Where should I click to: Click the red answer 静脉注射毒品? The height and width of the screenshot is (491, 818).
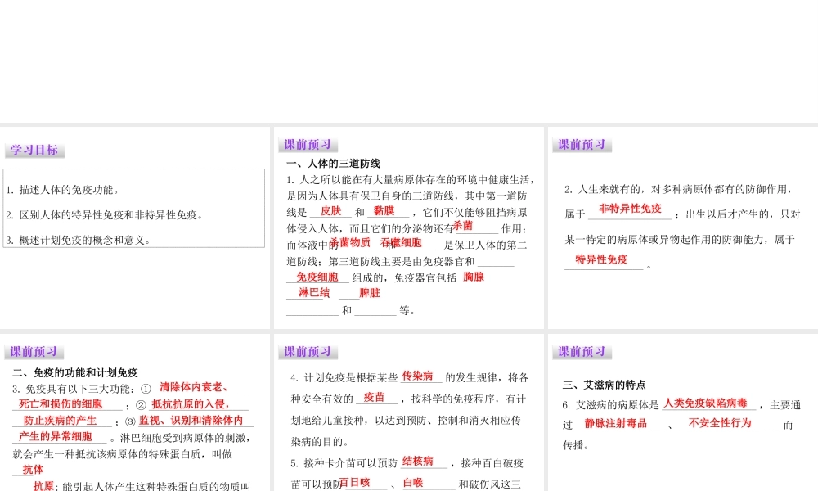(x=616, y=424)
